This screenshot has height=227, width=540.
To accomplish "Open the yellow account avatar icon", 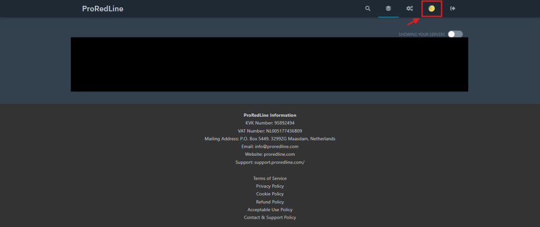I will tap(431, 8).
